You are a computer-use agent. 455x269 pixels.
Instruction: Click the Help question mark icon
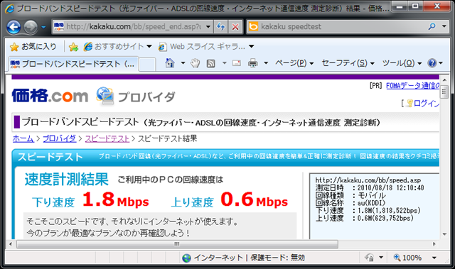[432, 63]
